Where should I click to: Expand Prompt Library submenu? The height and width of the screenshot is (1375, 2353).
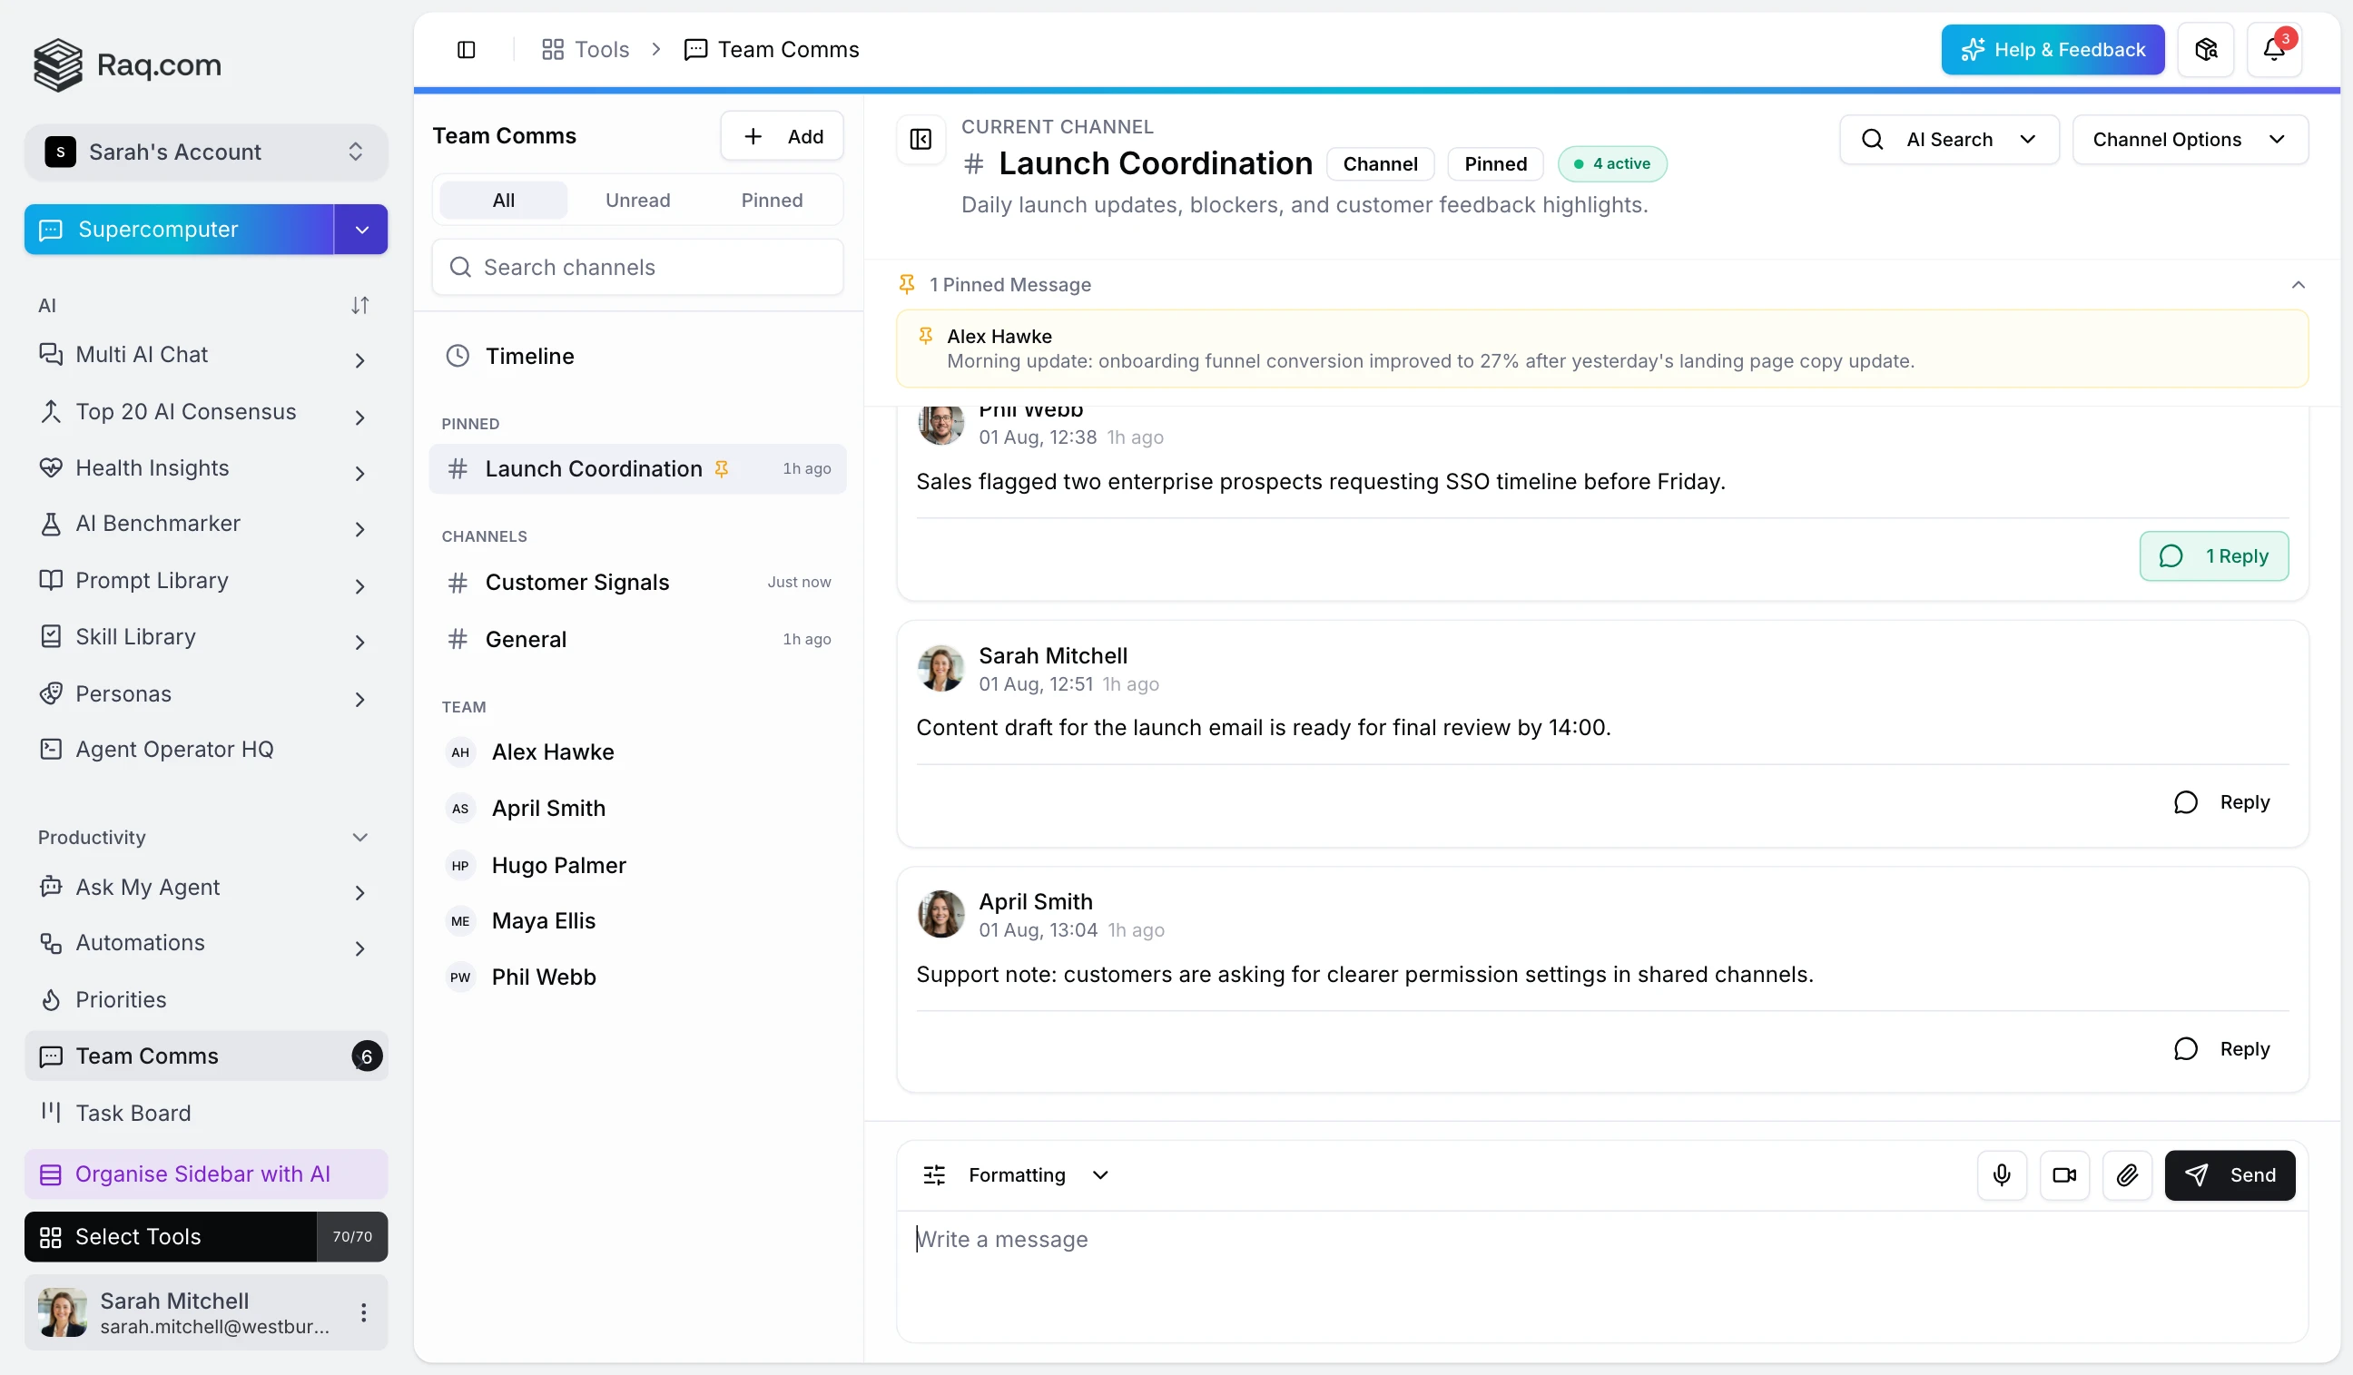[359, 586]
